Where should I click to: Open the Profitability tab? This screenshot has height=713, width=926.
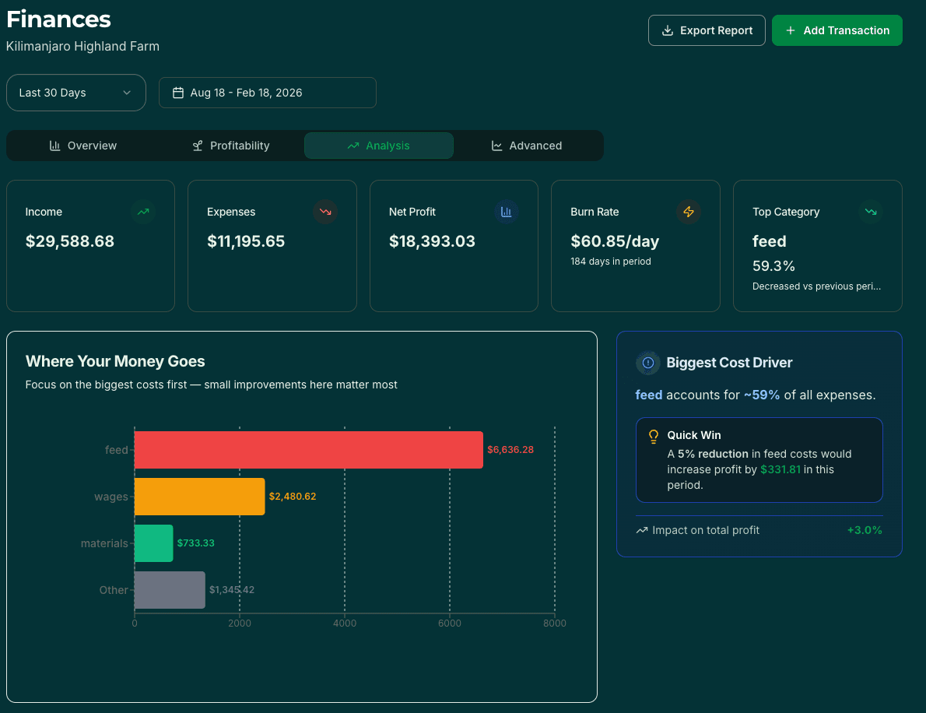coord(230,146)
